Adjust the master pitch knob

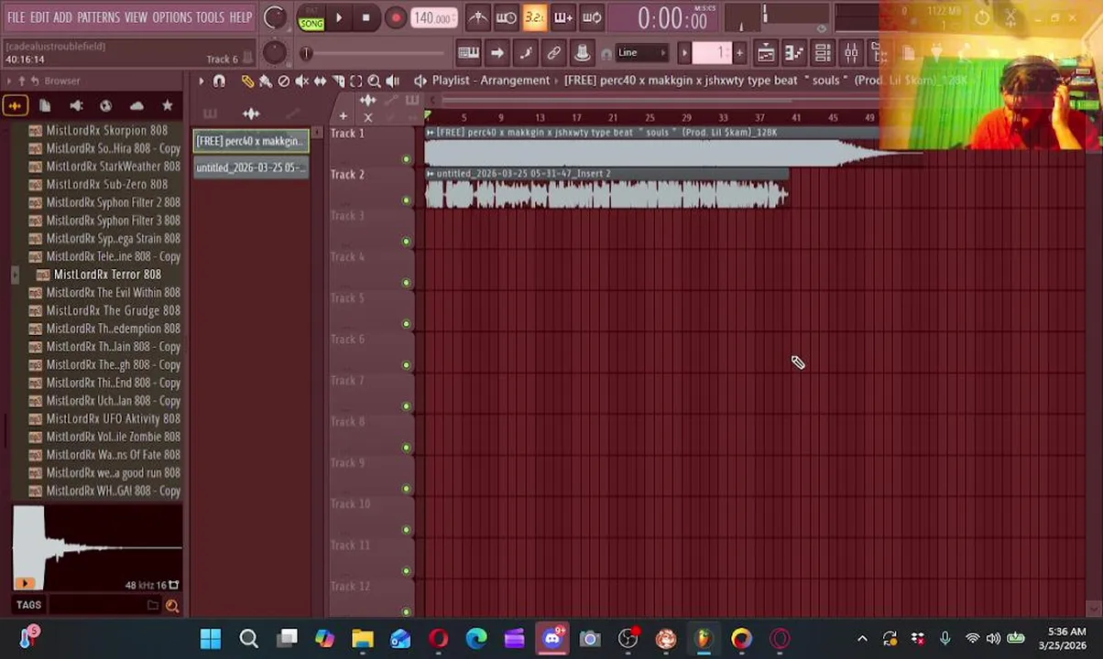274,52
